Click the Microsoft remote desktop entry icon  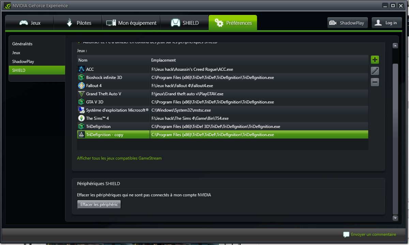click(81, 110)
